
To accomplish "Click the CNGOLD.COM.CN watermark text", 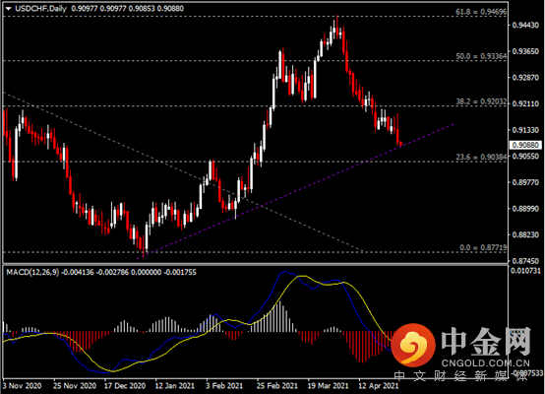I will 486,363.
